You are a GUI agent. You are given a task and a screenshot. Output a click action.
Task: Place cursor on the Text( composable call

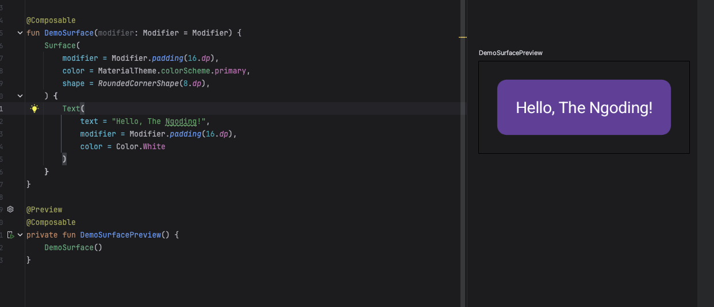[72, 108]
